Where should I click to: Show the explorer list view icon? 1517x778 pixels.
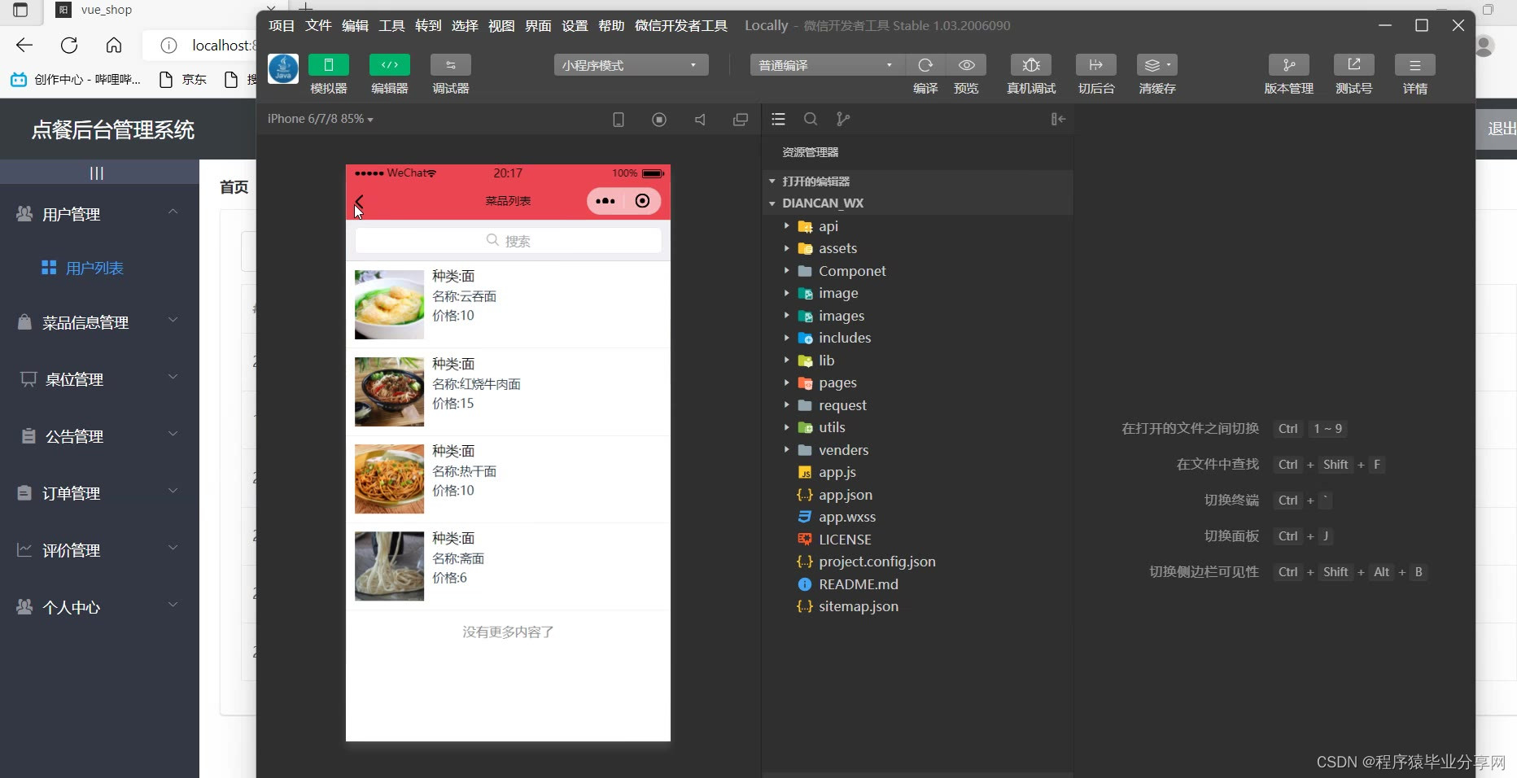[x=778, y=119]
